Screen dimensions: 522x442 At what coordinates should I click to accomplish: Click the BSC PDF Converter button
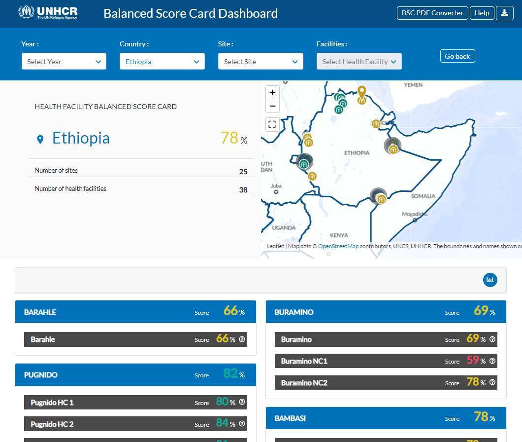coord(432,13)
